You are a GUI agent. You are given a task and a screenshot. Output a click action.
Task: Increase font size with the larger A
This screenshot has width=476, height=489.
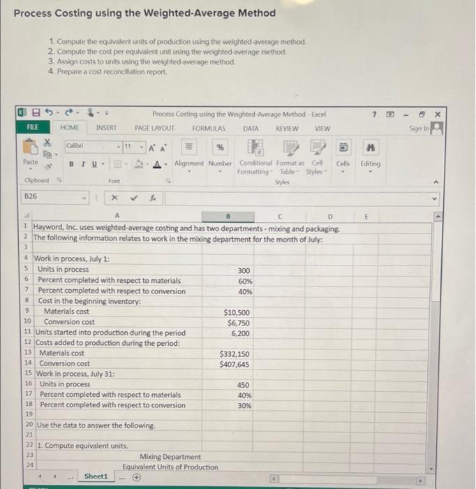[x=151, y=148]
